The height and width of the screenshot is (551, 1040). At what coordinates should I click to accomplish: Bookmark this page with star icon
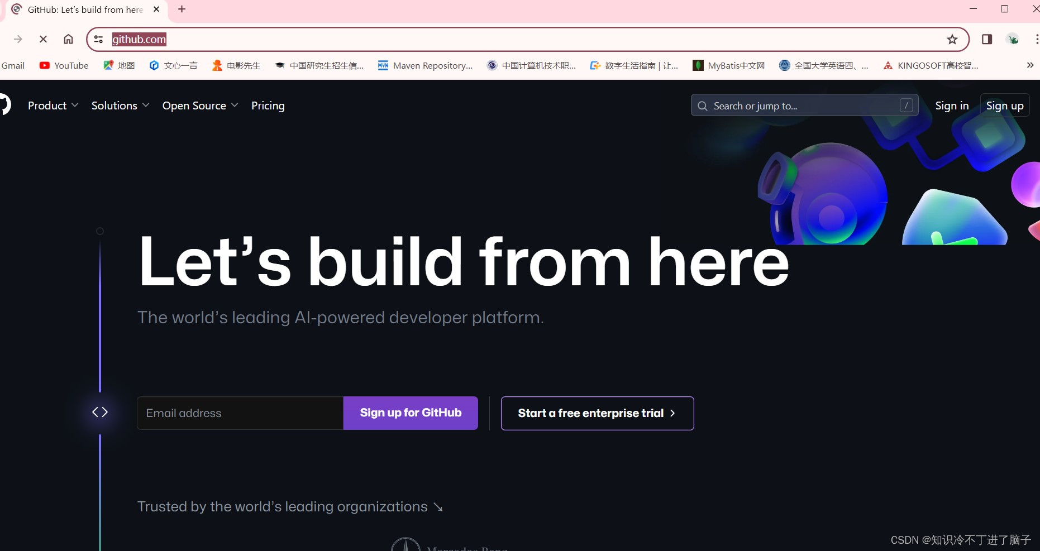tap(952, 39)
